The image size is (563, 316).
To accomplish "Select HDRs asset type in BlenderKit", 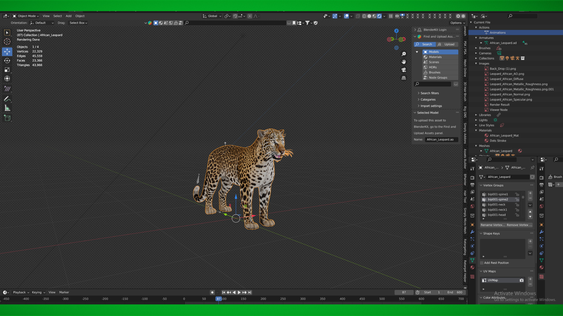I will pyautogui.click(x=440, y=67).
